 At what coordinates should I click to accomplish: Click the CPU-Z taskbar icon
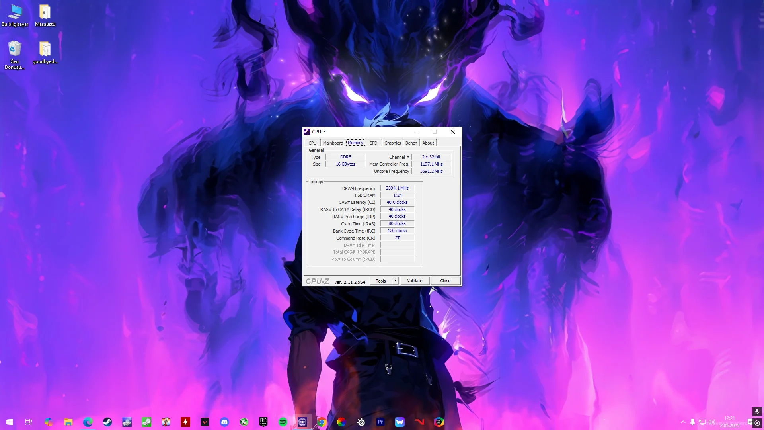302,422
